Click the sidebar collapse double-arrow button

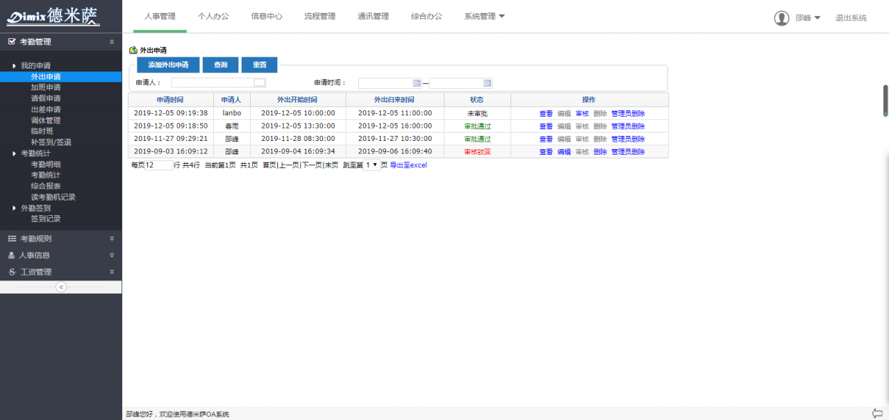(61, 287)
